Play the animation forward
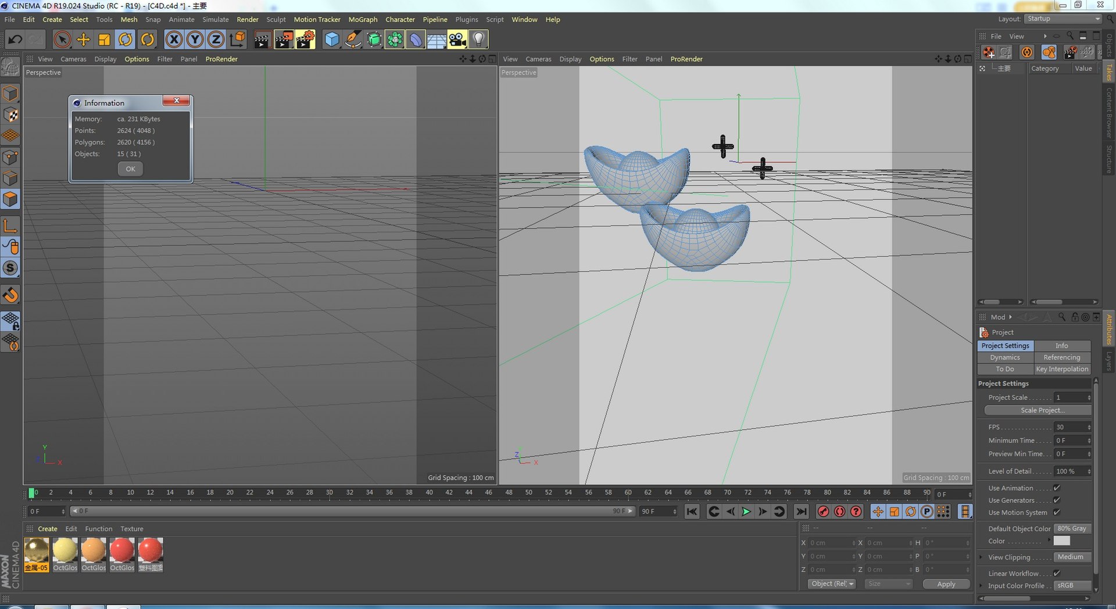 point(746,511)
